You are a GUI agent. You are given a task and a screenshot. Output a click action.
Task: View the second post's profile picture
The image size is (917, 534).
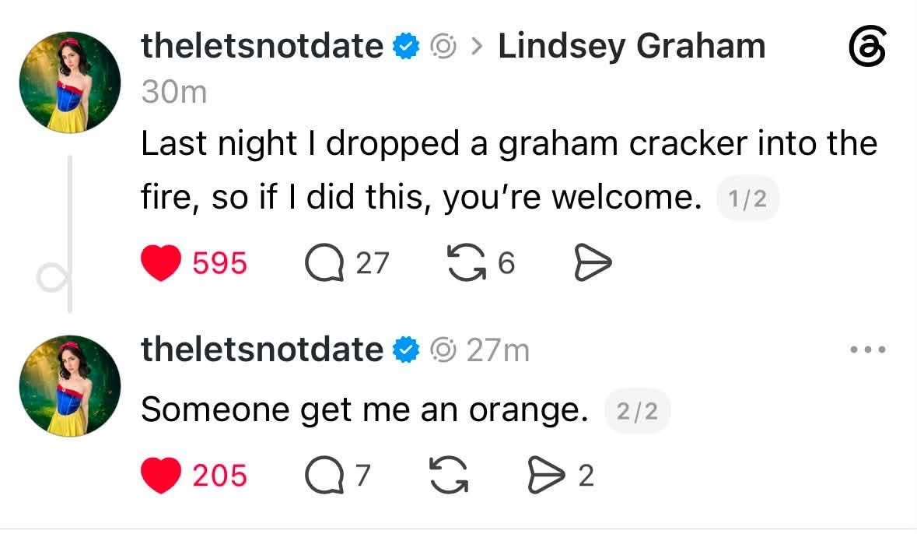coord(70,386)
